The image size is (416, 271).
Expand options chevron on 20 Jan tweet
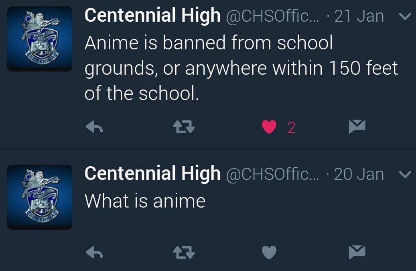[405, 175]
